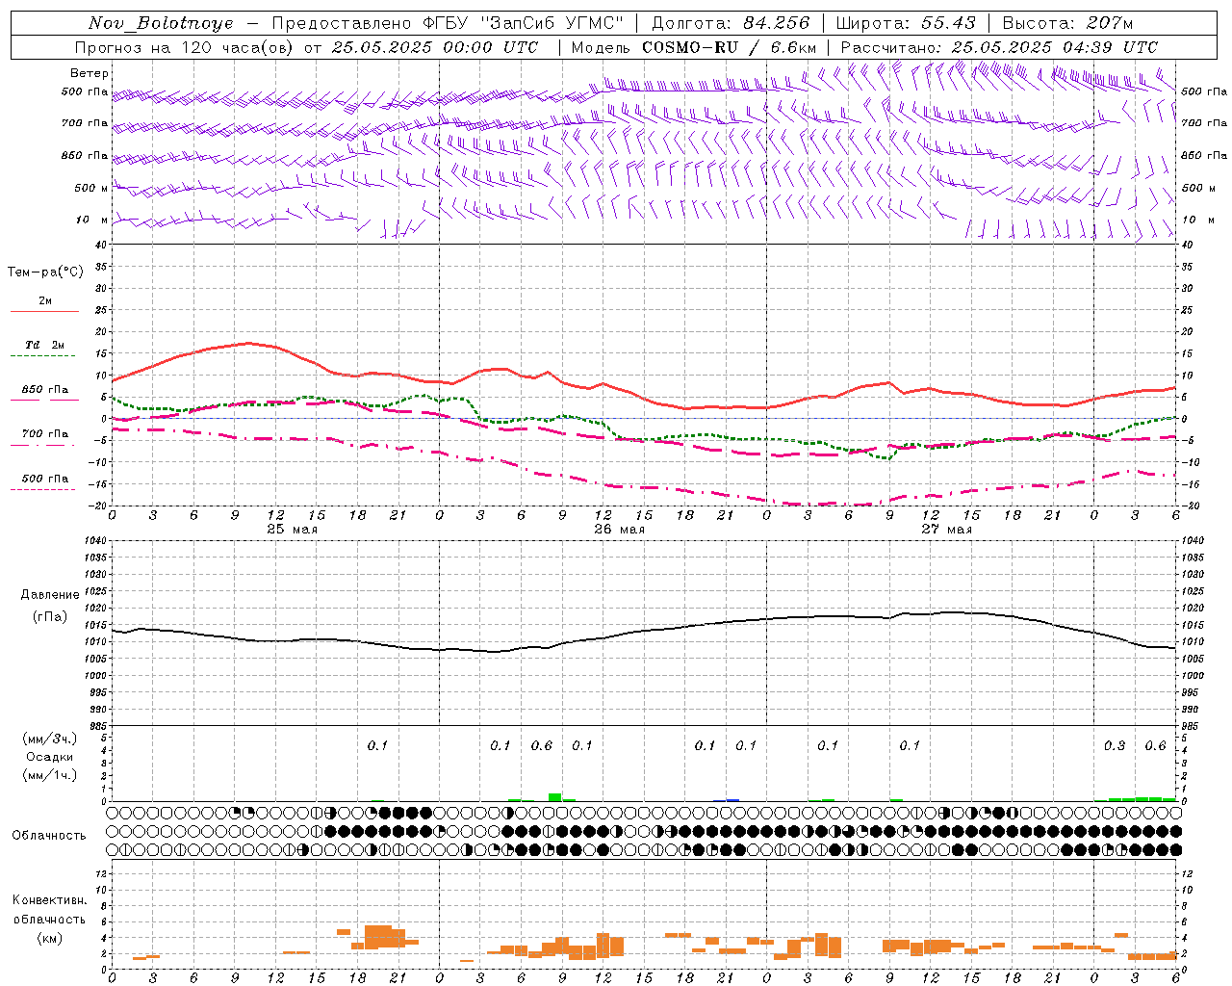Image resolution: width=1232 pixels, height=986 pixels.
Task: Click the date label 25 мая
Action: click(x=292, y=530)
